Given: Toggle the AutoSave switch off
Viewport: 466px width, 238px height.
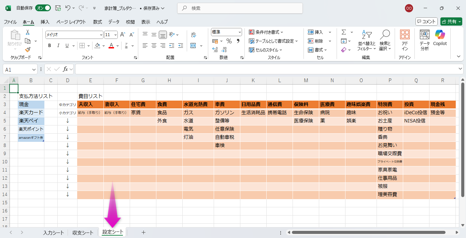Looking at the screenshot, I should (x=43, y=8).
